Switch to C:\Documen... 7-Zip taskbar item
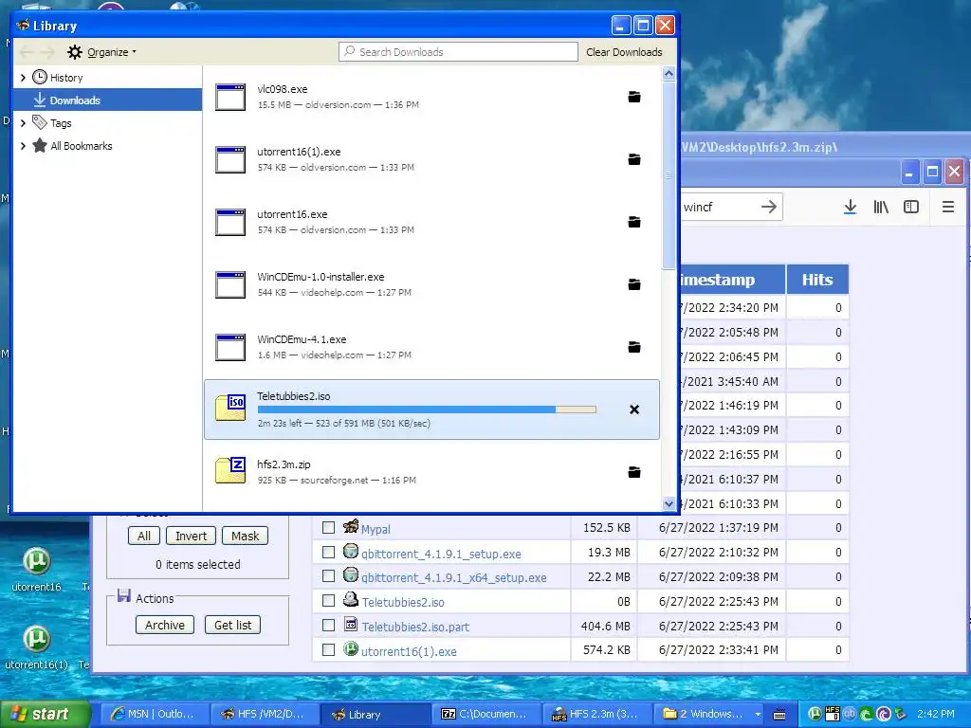The height and width of the screenshot is (728, 971). 485,714
